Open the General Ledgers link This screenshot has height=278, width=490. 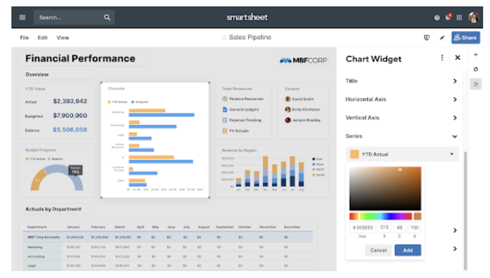244,109
